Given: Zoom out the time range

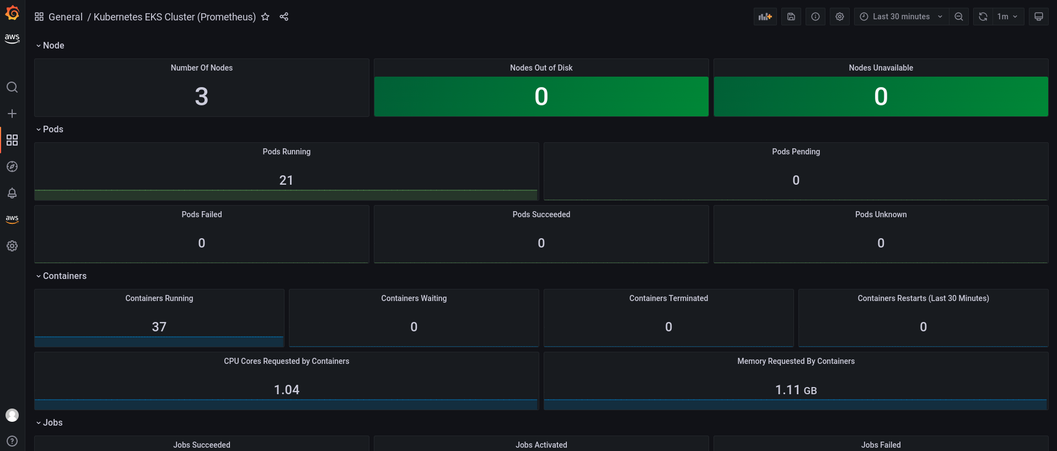Looking at the screenshot, I should [x=959, y=17].
